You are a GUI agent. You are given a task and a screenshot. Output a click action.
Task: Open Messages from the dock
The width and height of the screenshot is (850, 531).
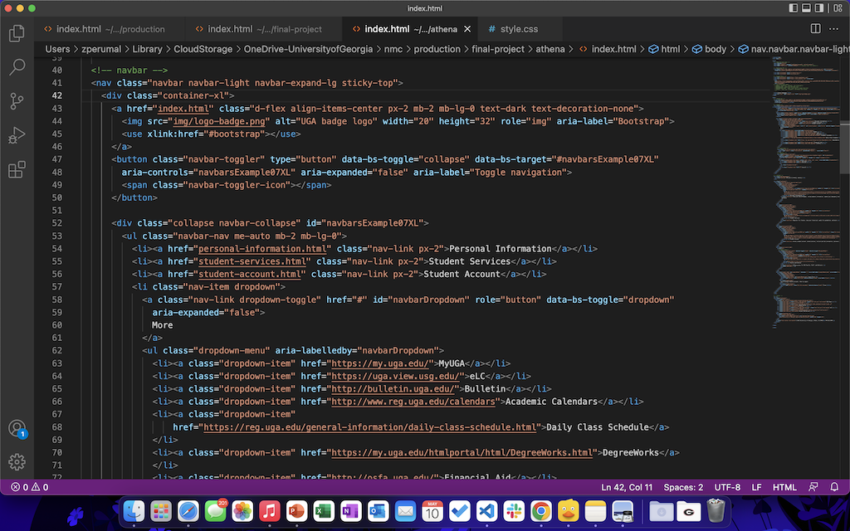point(215,510)
